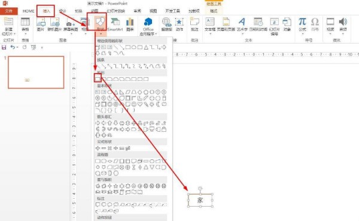This screenshot has height=221, width=359.
Task: Select the cube in basic shapes
Action: pyautogui.click(x=98, y=104)
